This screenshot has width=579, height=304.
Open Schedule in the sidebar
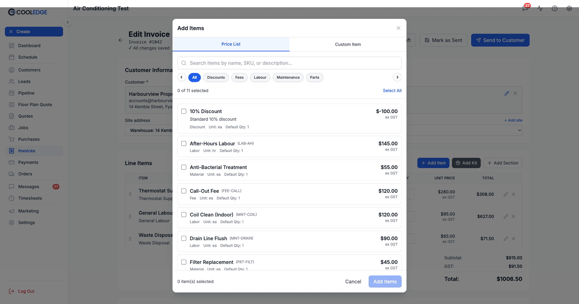coord(34,57)
